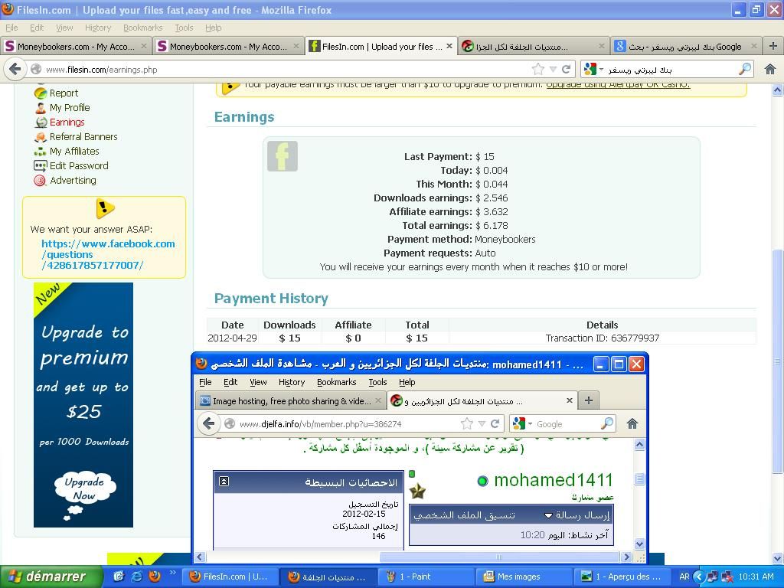Click Firefox quick launch icon in taskbar

click(155, 576)
